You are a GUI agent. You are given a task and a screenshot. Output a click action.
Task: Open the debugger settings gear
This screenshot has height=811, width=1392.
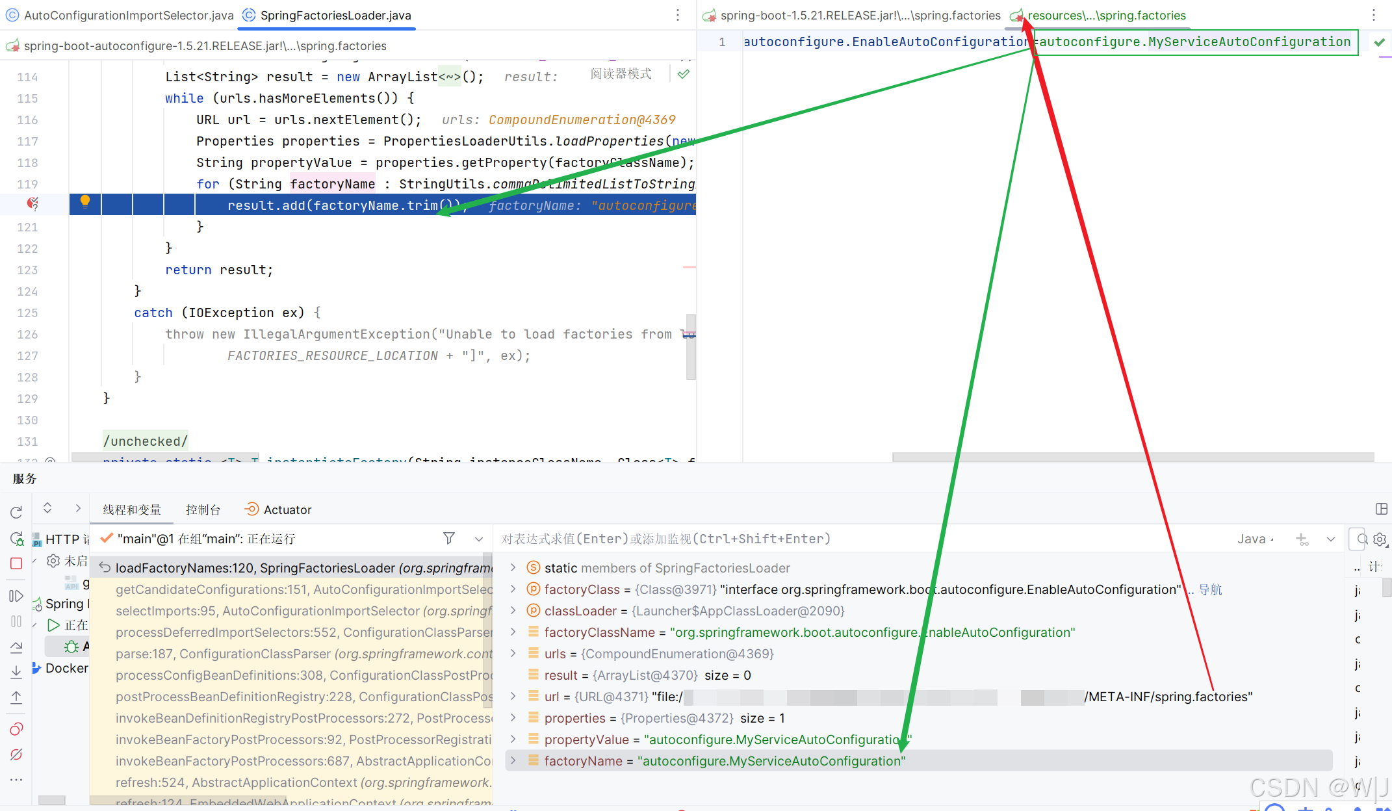tap(1380, 539)
